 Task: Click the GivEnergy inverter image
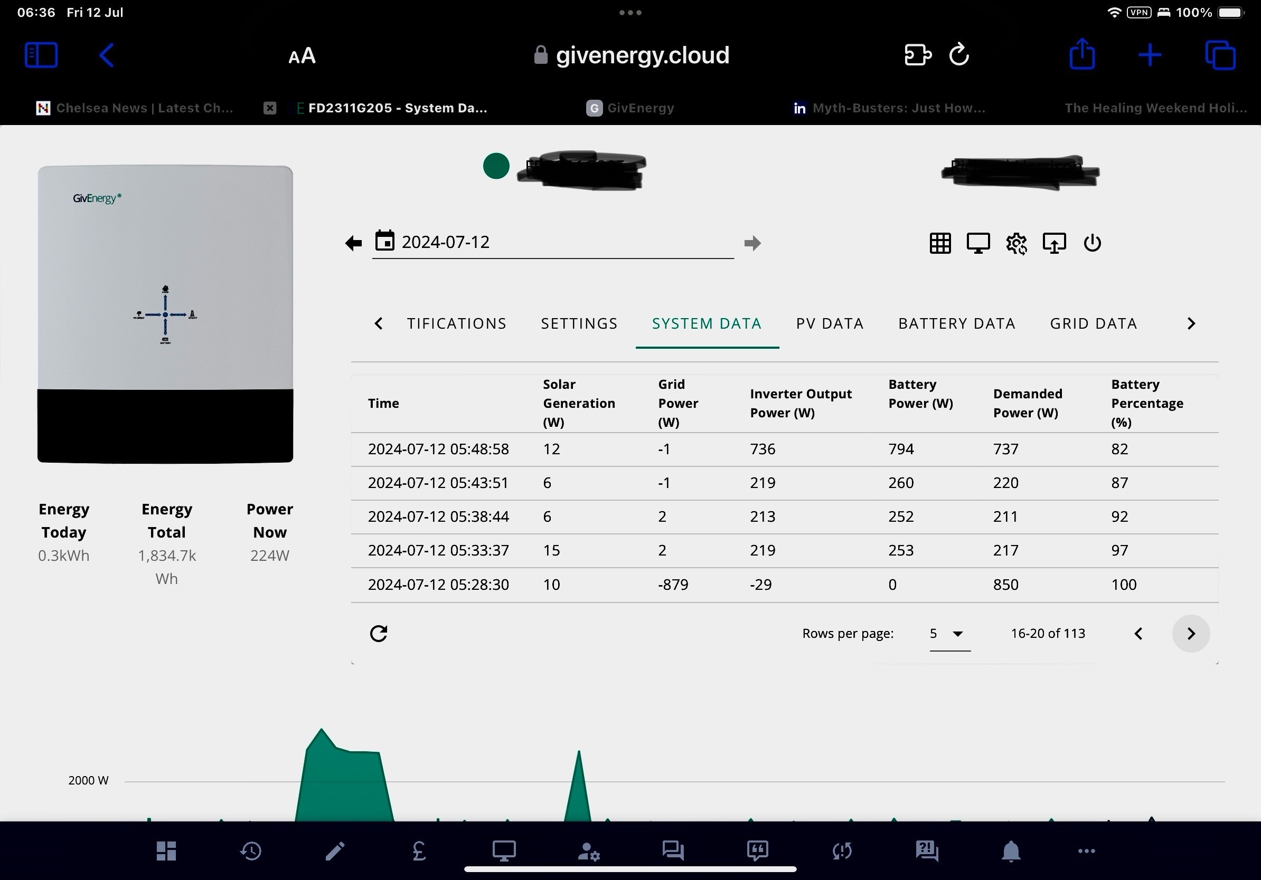pyautogui.click(x=165, y=314)
